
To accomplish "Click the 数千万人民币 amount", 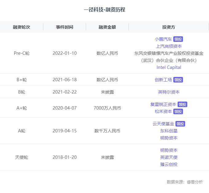I will tap(107, 131).
